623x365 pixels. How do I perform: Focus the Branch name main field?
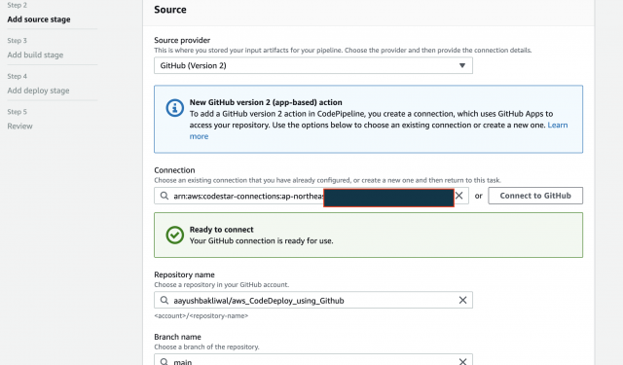pyautogui.click(x=313, y=359)
